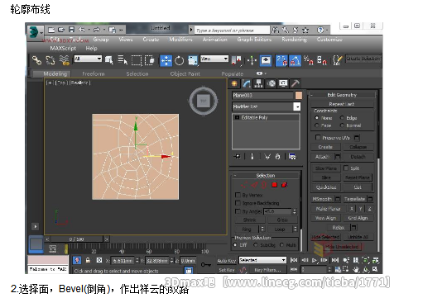Screen dimensions: 423x298
Task: Toggle the Percent Snap icon
Action: click(309, 60)
